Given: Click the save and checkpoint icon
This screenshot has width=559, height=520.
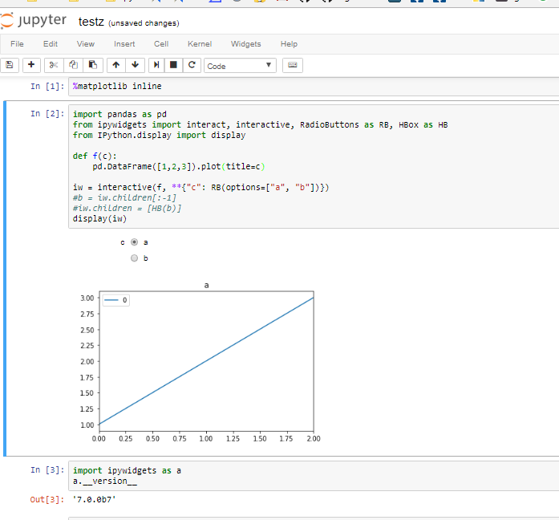Looking at the screenshot, I should point(10,65).
